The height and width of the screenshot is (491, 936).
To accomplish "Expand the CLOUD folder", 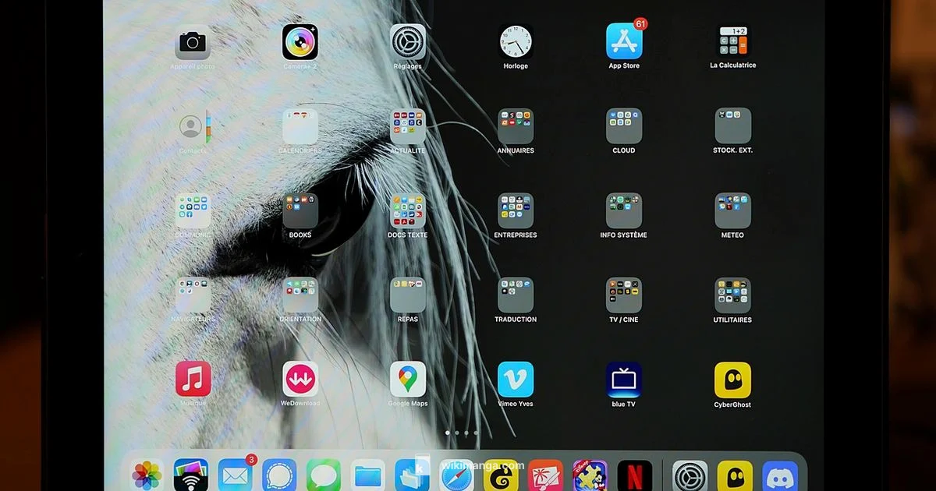I will 624,126.
